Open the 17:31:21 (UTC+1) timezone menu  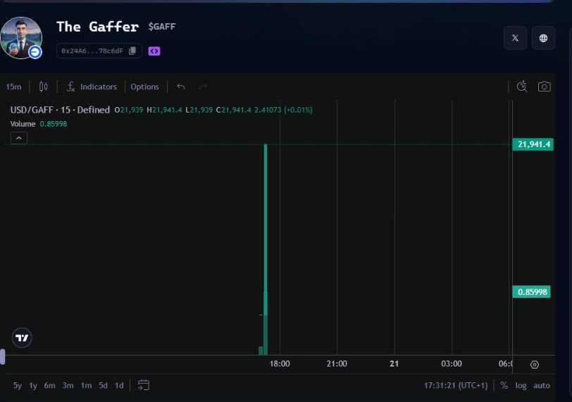tap(456, 386)
